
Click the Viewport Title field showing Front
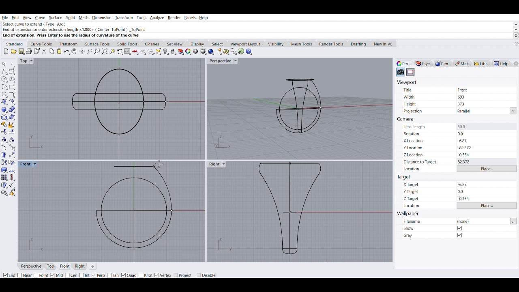487,90
